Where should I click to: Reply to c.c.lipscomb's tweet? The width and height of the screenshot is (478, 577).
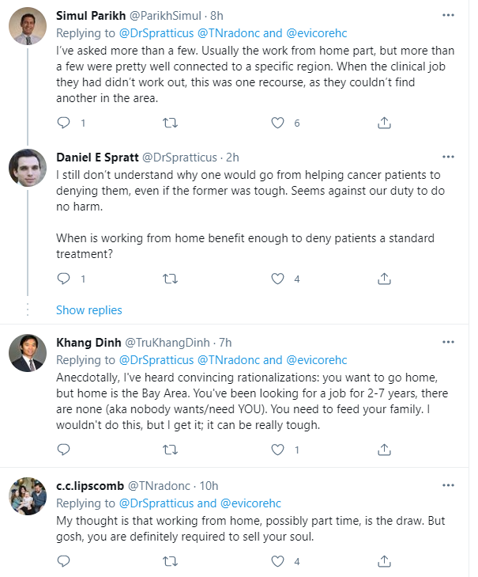[x=64, y=561]
